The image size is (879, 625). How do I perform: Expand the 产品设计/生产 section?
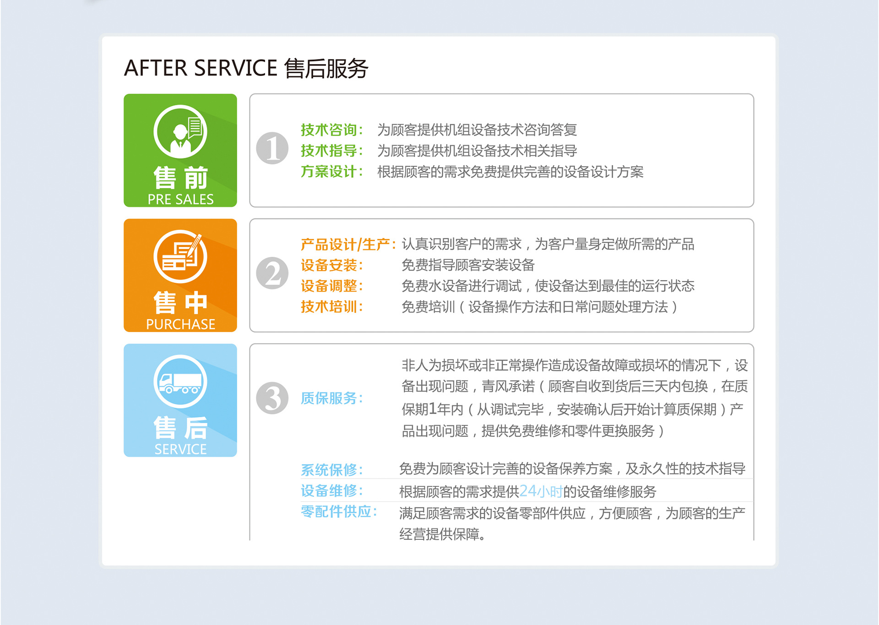click(347, 244)
